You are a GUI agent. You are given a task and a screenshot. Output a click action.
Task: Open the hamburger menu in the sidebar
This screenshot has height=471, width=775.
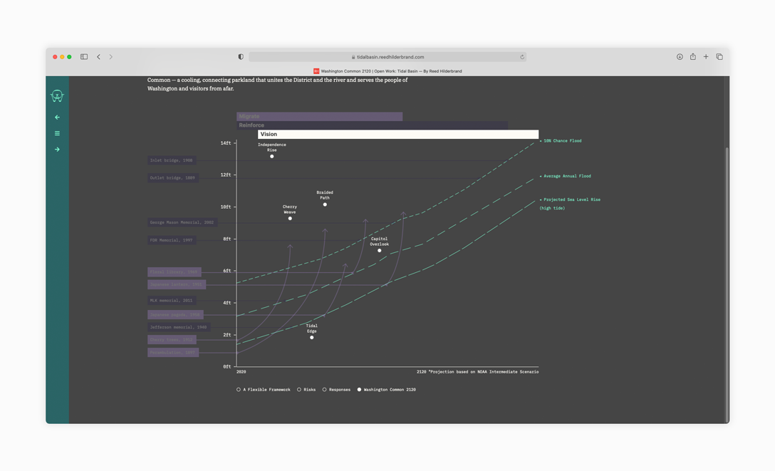57,133
